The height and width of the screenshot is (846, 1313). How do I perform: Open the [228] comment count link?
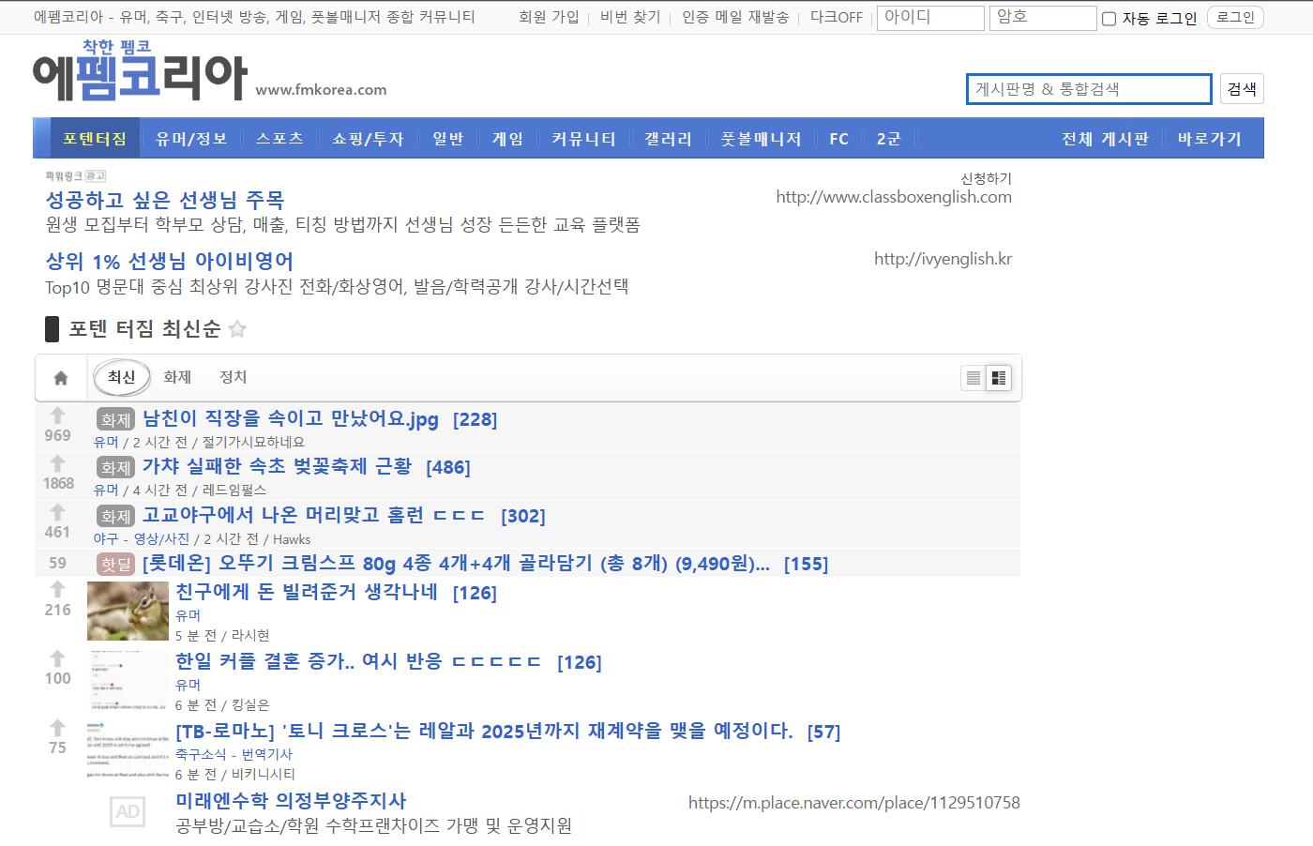point(475,419)
